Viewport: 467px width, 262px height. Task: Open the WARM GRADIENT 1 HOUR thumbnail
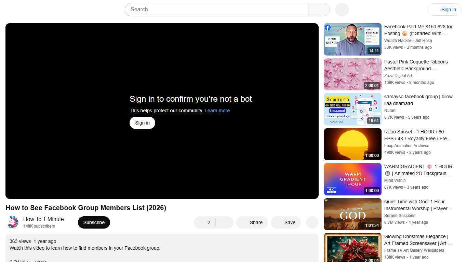352,179
